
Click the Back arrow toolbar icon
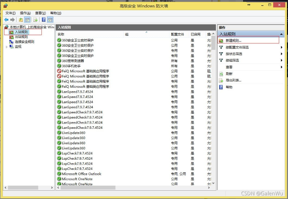pos(6,20)
